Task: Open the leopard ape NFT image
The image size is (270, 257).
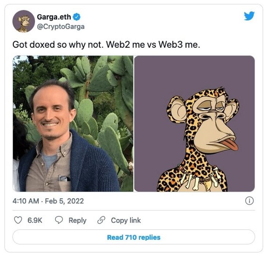Action: click(x=194, y=123)
